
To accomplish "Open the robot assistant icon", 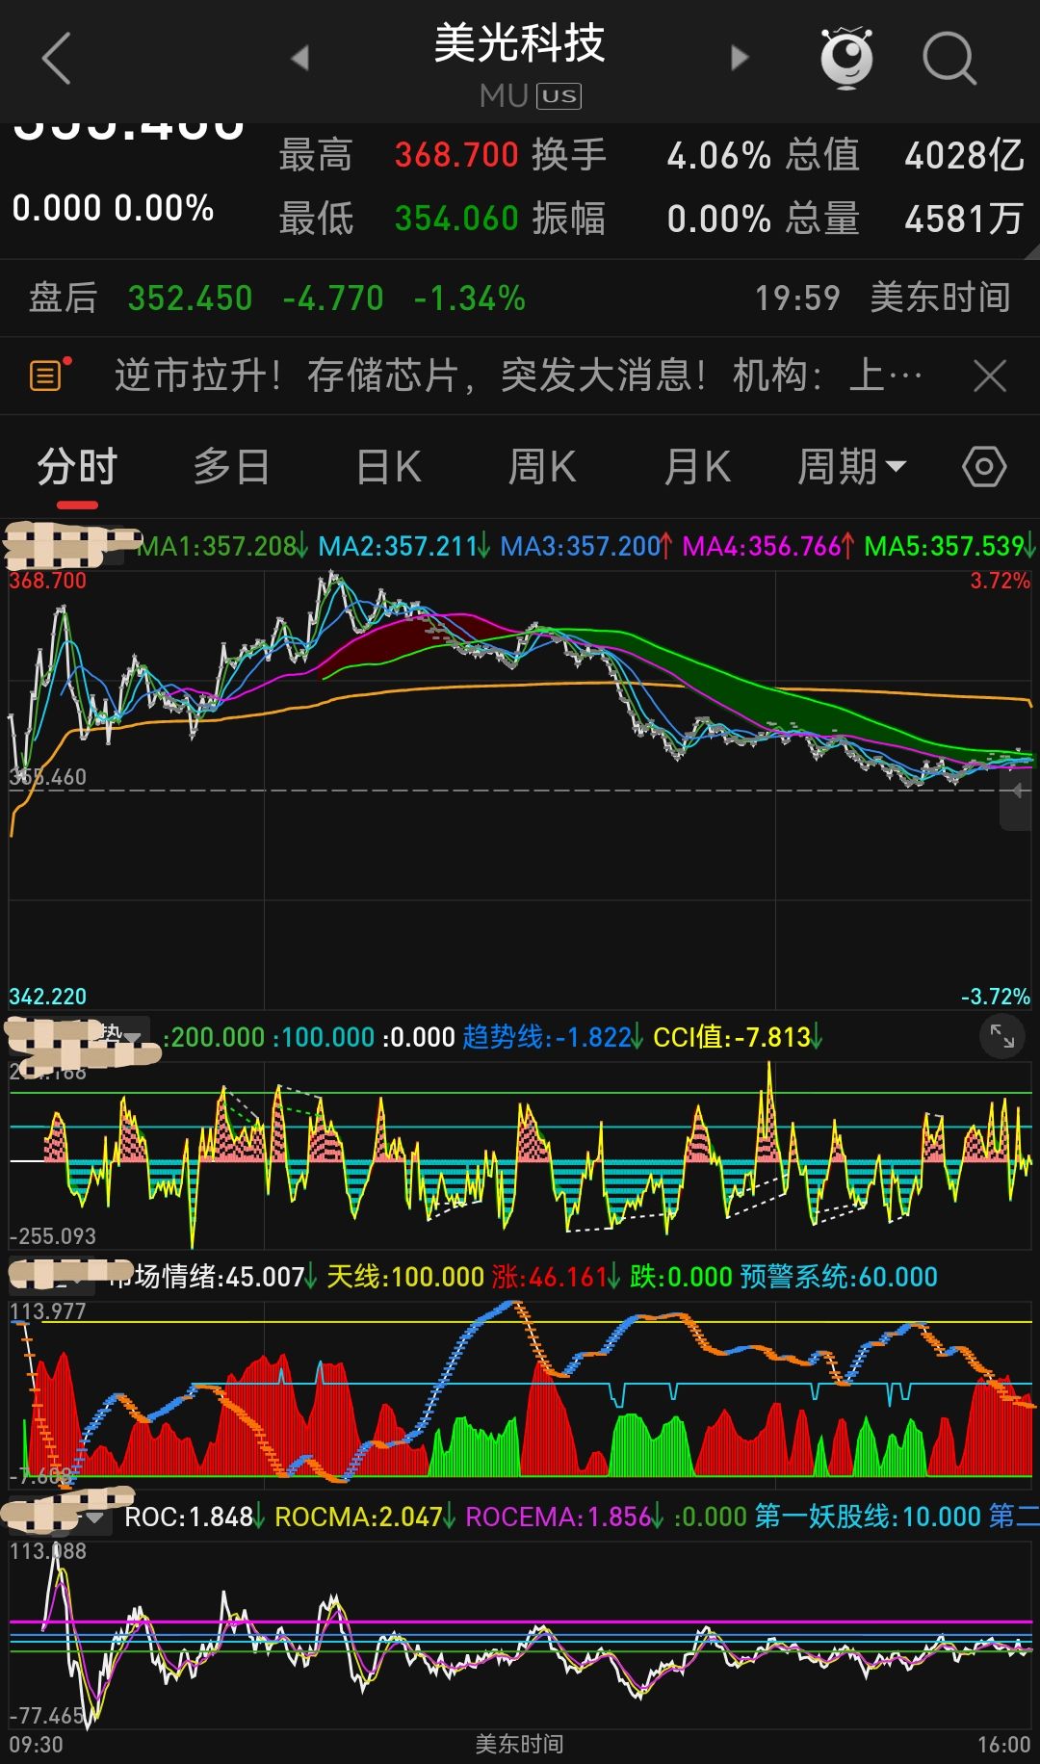I will click(846, 58).
